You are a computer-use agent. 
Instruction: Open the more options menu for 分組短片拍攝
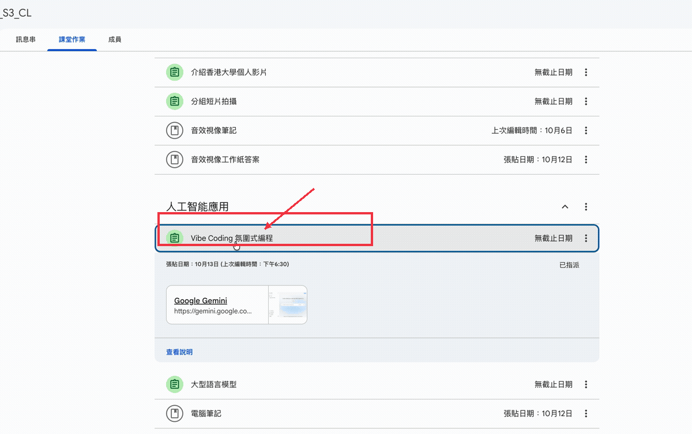point(586,101)
